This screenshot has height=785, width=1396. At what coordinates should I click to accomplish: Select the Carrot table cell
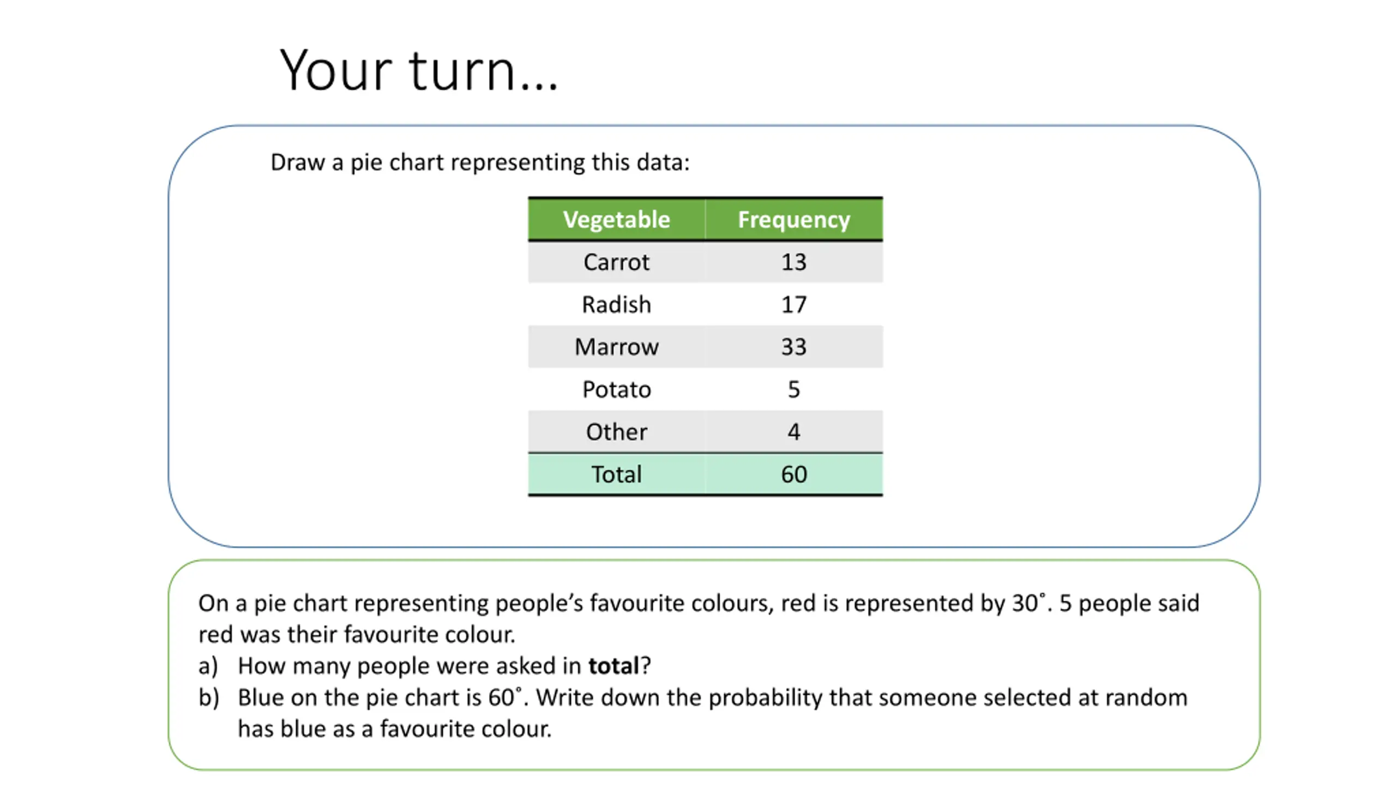coord(616,262)
